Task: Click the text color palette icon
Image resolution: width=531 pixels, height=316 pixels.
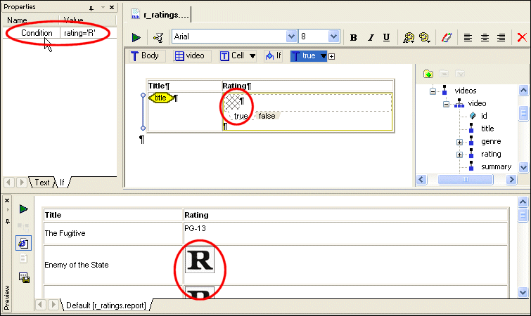Action: click(x=444, y=37)
